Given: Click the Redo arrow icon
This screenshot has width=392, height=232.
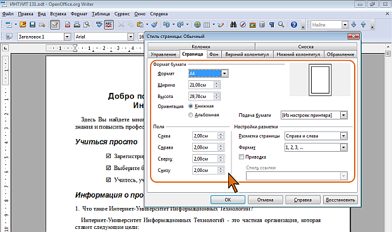Looking at the screenshot, I should (180, 25).
